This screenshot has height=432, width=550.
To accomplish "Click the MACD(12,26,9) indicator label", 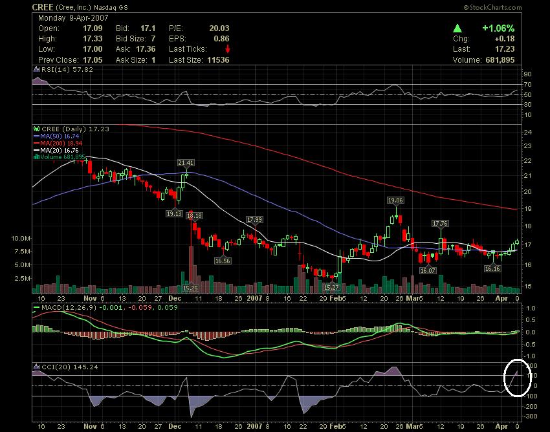I will 69,308.
